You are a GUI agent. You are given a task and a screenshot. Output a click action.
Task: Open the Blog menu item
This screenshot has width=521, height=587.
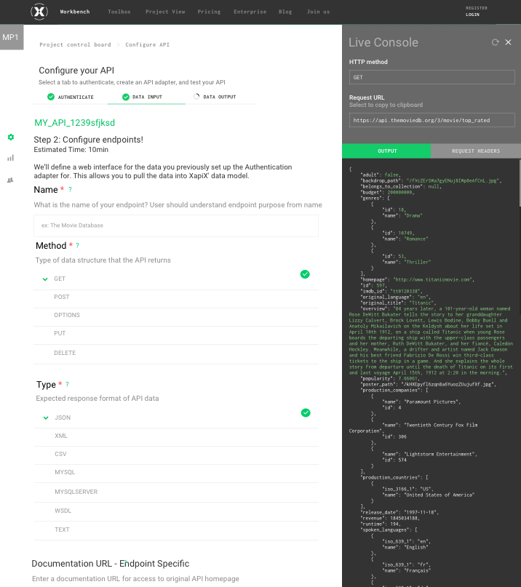pyautogui.click(x=285, y=12)
